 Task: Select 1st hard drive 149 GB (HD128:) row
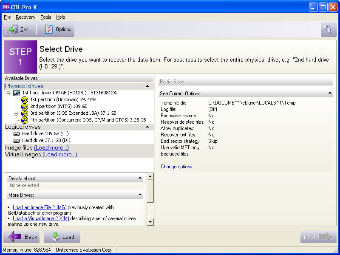[69, 93]
